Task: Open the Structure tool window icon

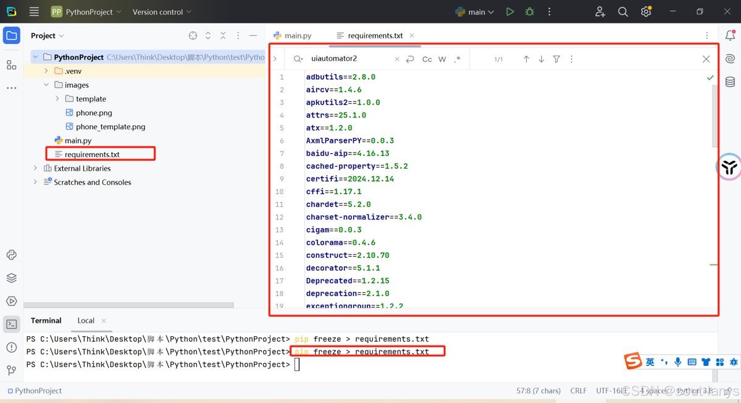Action: point(11,65)
